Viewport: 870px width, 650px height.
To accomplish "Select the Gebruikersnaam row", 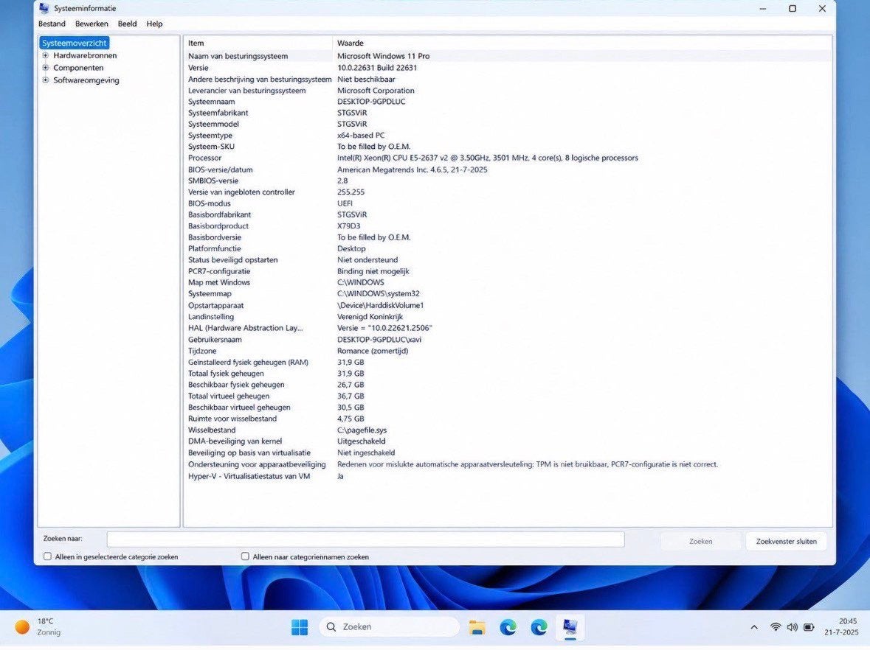I will [508, 339].
